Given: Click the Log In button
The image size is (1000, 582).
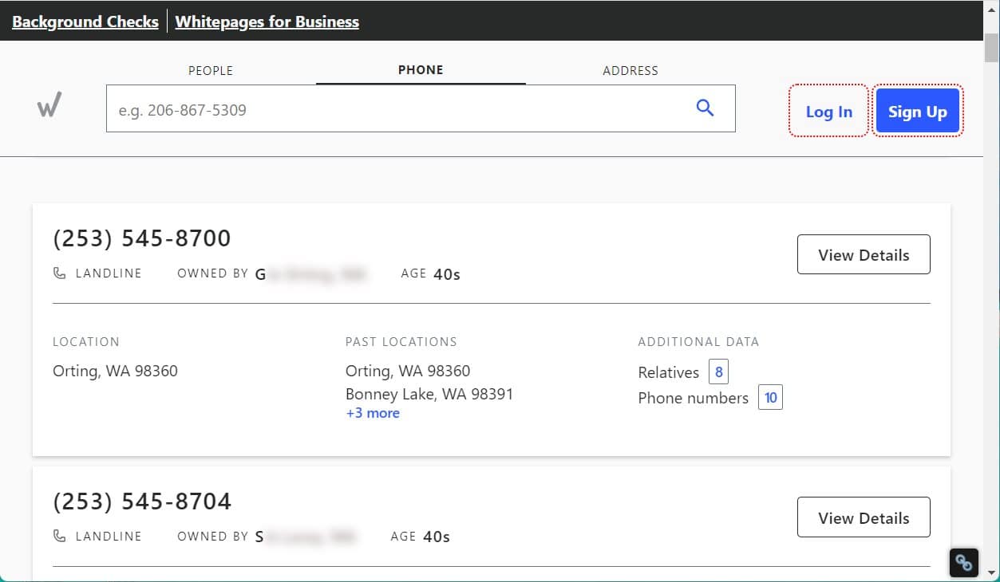Looking at the screenshot, I should 828,111.
